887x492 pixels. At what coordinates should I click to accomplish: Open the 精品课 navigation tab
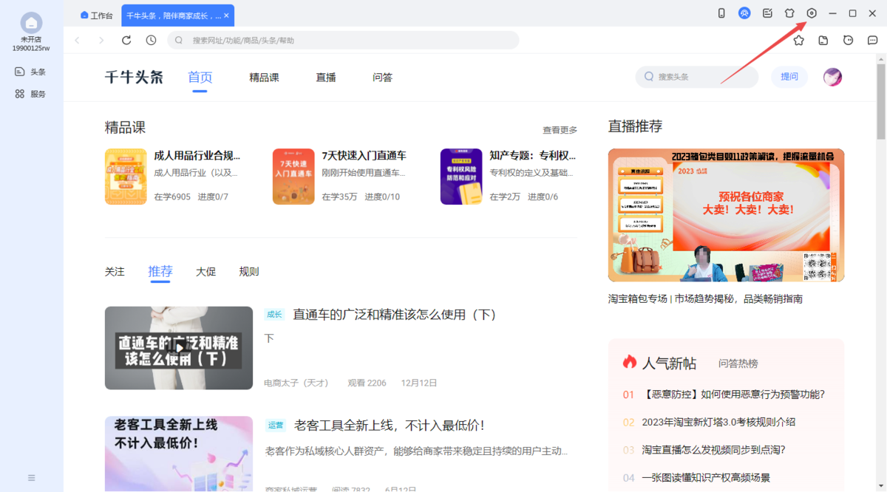(x=264, y=77)
